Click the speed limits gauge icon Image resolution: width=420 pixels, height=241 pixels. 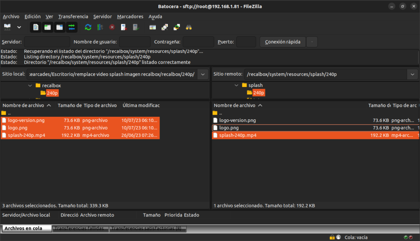[x=338, y=237]
